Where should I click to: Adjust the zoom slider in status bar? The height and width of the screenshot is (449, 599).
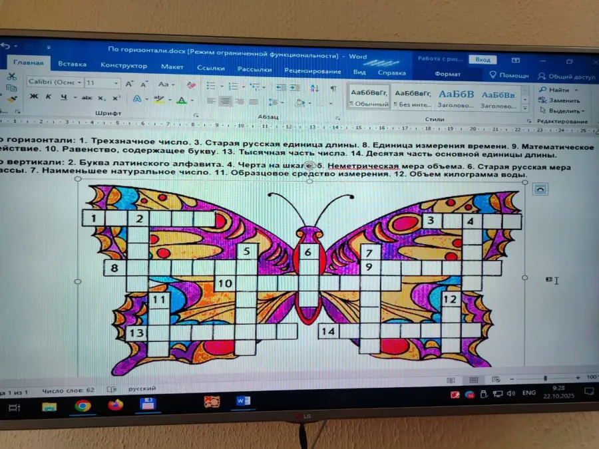(x=545, y=378)
